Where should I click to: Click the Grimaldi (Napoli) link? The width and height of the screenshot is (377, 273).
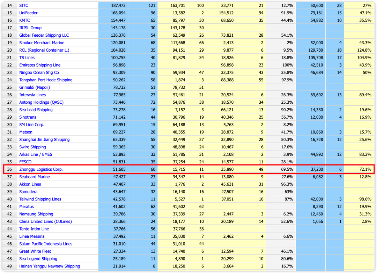35,87
